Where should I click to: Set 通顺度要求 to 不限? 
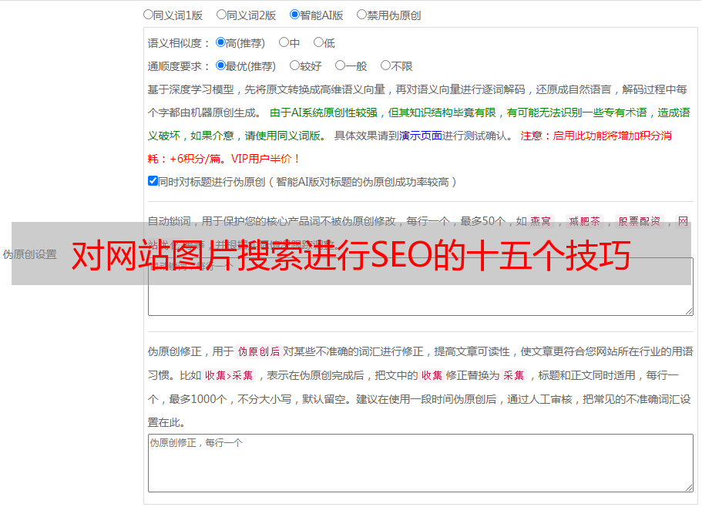click(386, 66)
